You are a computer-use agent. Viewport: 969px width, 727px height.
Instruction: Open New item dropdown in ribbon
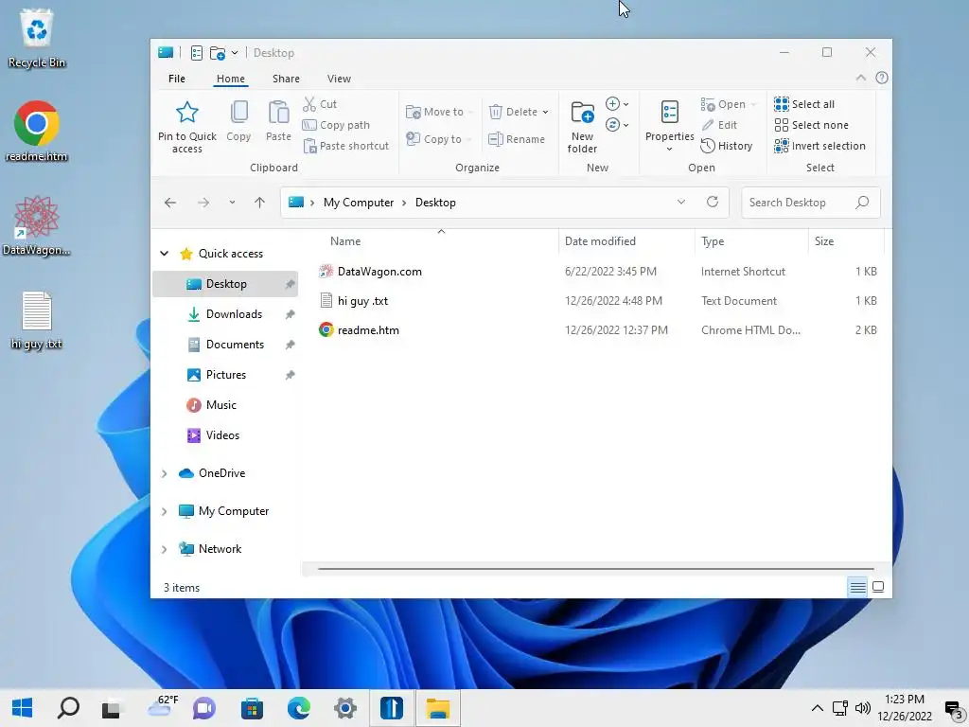pos(617,104)
